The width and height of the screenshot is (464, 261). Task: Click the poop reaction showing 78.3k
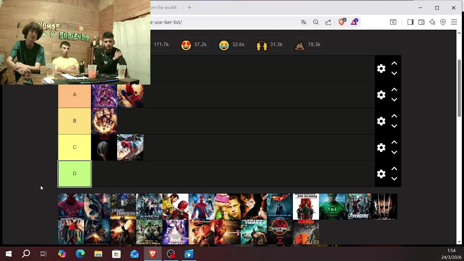[x=307, y=45]
